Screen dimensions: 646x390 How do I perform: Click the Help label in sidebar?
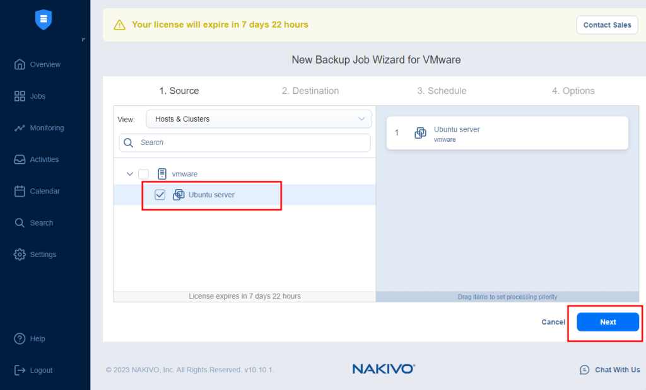click(x=37, y=338)
